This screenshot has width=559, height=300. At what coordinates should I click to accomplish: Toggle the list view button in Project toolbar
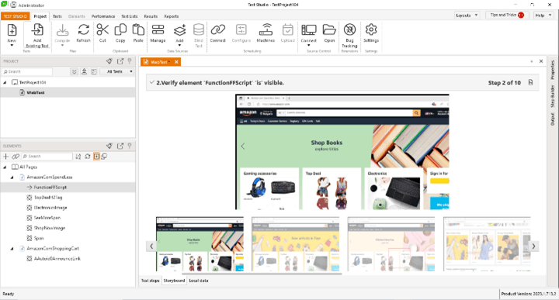(94, 71)
